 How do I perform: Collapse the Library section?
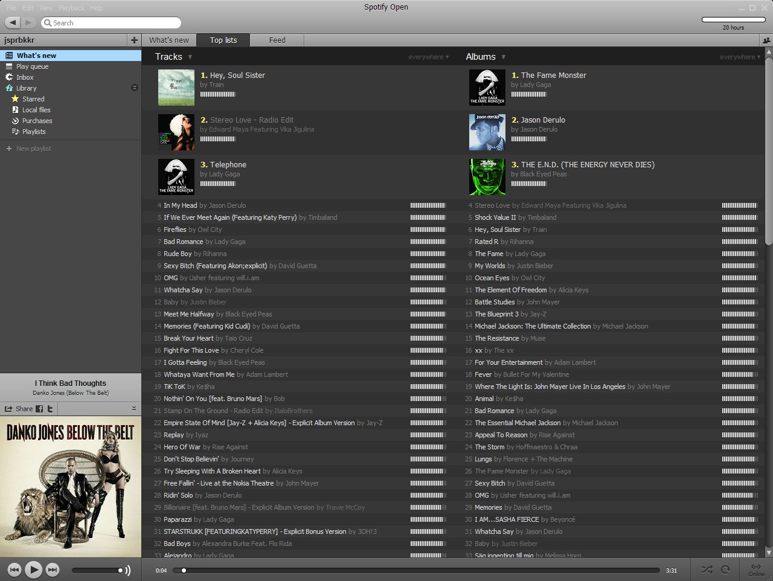pyautogui.click(x=135, y=88)
